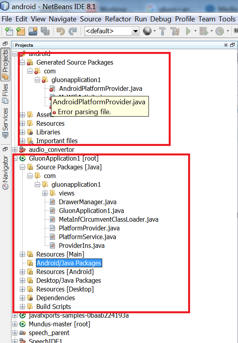
Task: Expand the Important files node
Action: click(x=22, y=141)
